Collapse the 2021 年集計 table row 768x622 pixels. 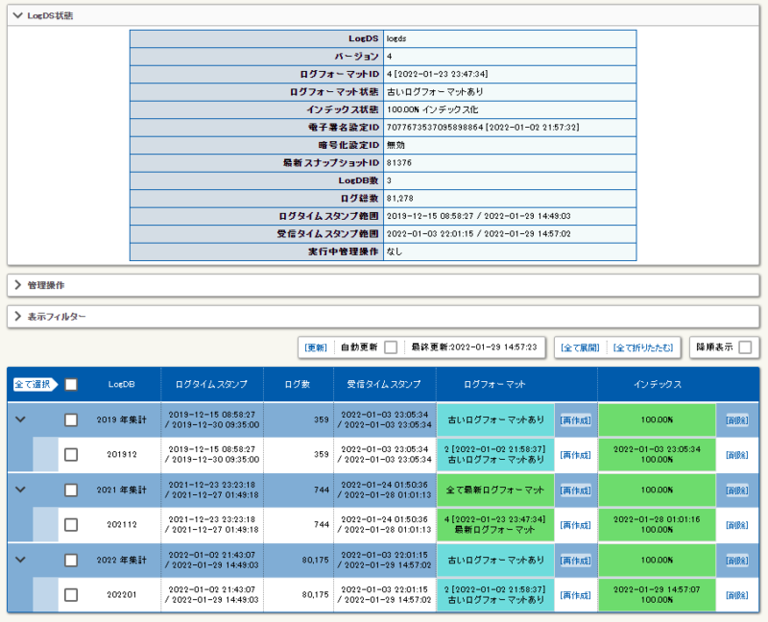[x=21, y=490]
